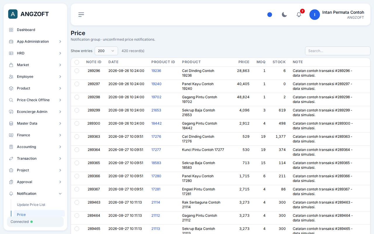374x234 pixels.
Task: Collapse the Notification menu chevron
Action: coord(60,194)
